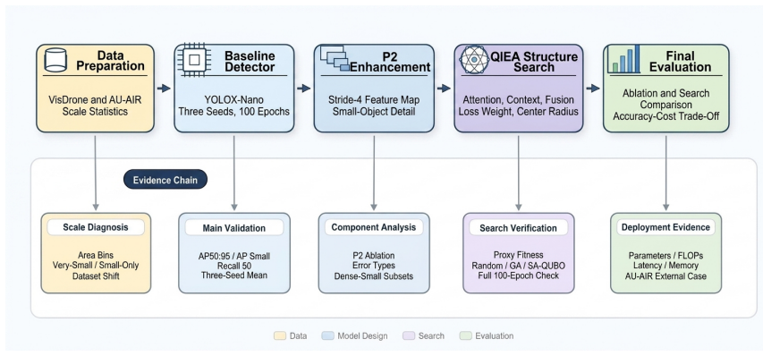Click the 'Evaluation' legend label

click(495, 335)
